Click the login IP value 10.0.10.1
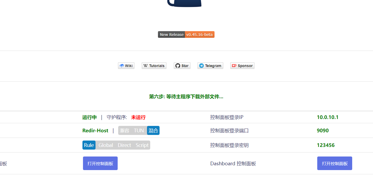The width and height of the screenshot is (373, 177). [328, 117]
